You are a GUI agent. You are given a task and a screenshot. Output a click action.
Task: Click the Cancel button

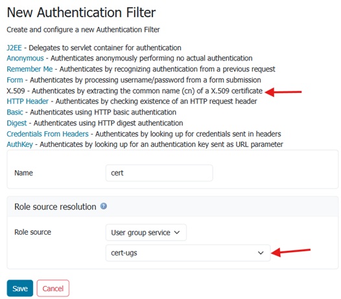click(53, 289)
